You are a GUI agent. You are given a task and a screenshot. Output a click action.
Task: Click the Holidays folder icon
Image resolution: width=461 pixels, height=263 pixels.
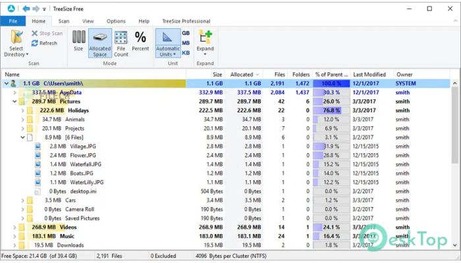[30, 110]
